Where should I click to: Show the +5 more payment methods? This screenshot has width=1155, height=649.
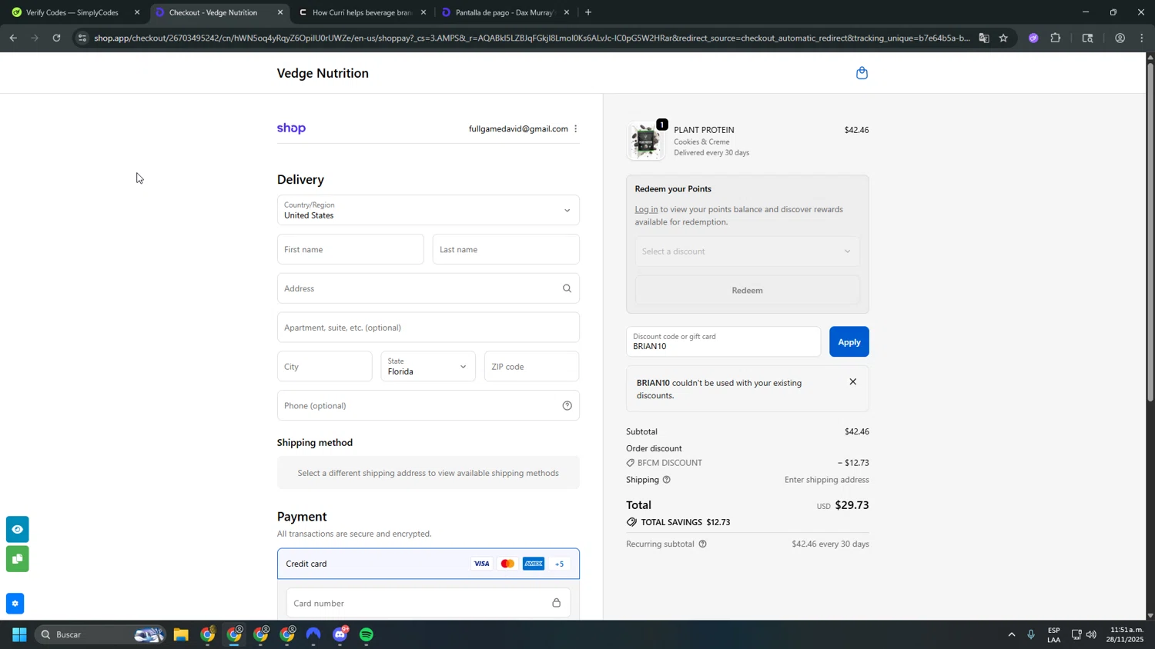click(x=560, y=564)
